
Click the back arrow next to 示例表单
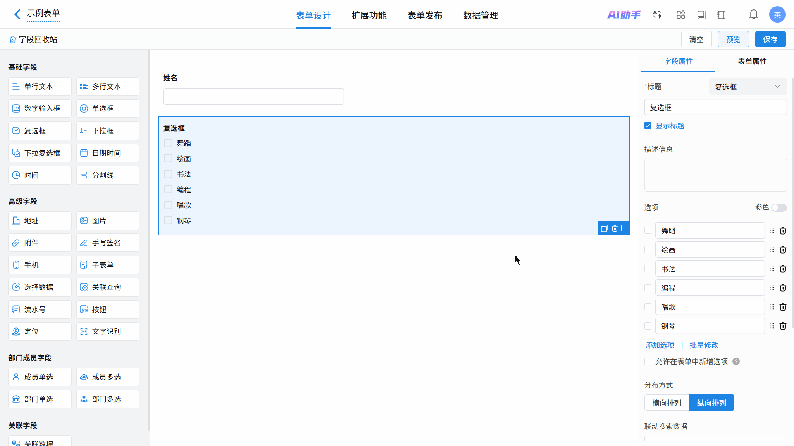click(x=17, y=14)
